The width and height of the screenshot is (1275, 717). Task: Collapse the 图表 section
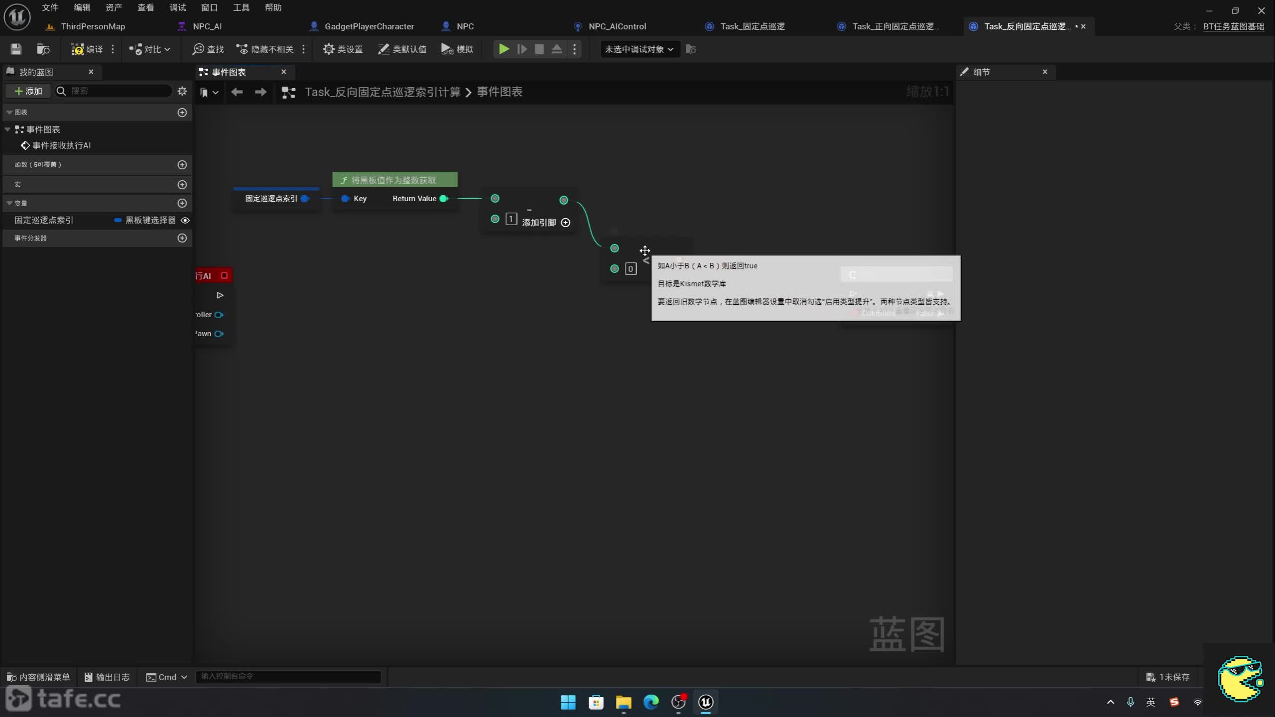click(9, 113)
